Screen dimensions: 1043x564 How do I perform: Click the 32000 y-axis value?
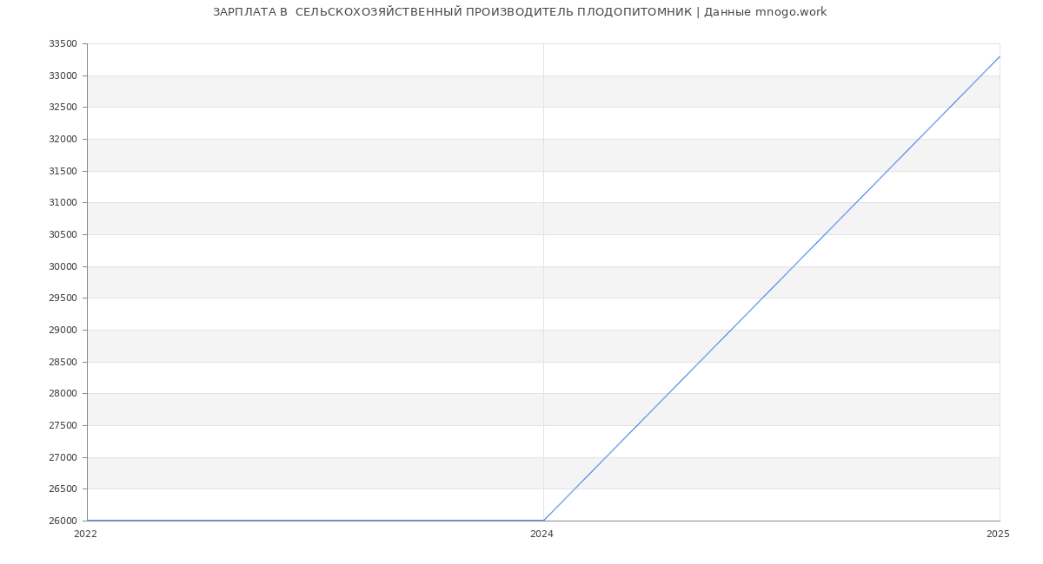(x=63, y=139)
